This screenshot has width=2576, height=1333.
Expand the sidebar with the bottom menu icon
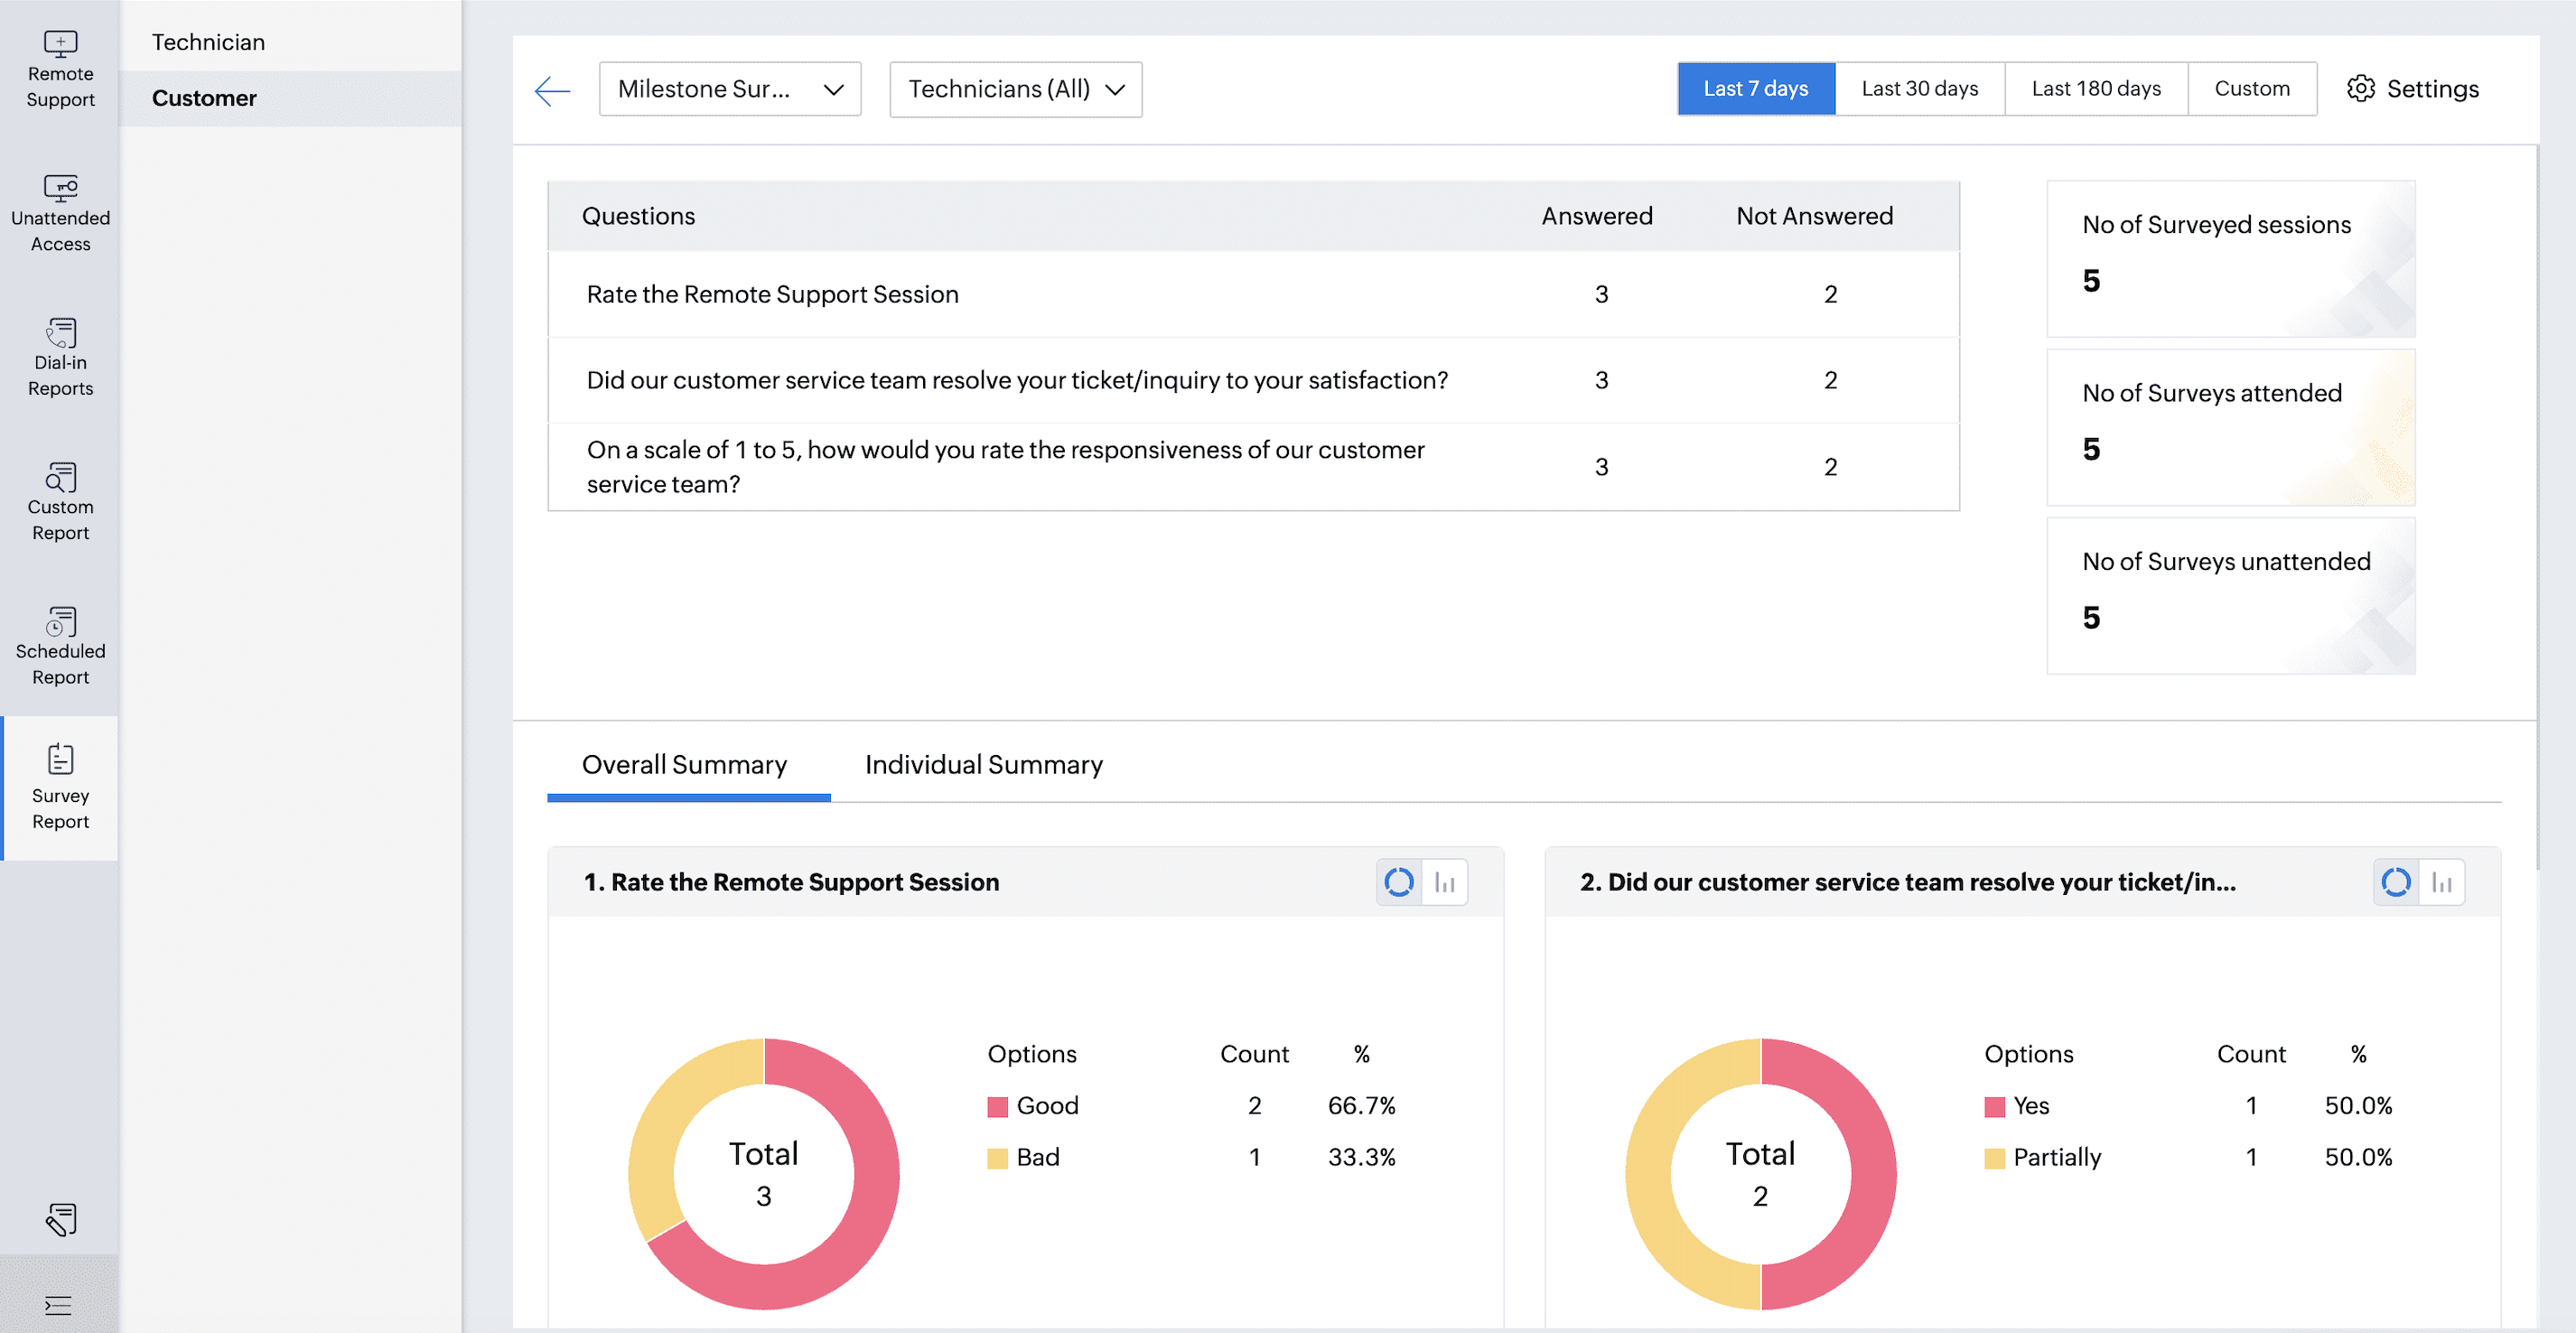coord(58,1305)
